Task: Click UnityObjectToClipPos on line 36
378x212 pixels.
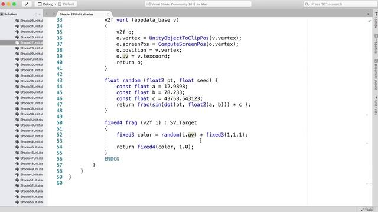Action: pyautogui.click(x=179, y=38)
